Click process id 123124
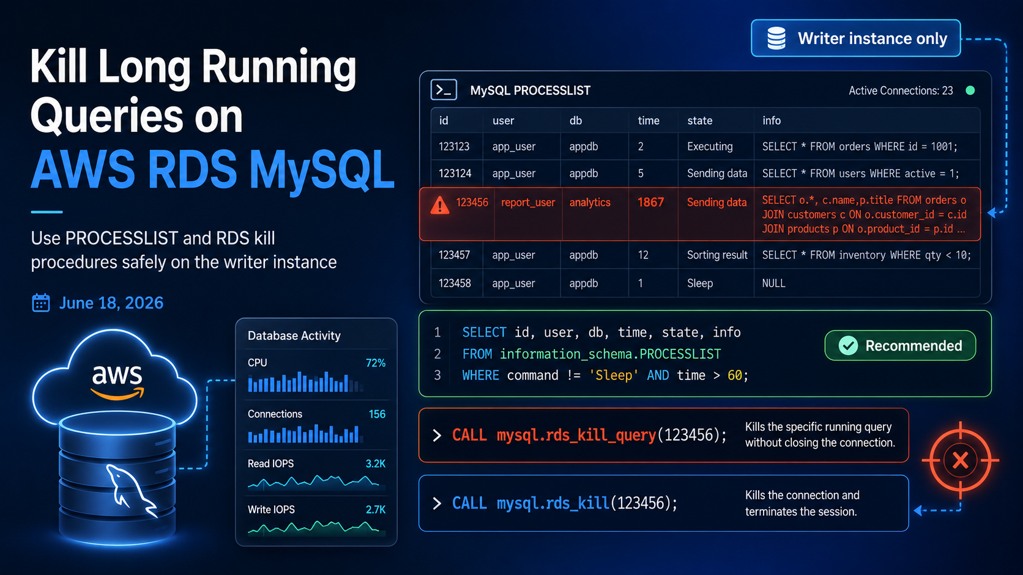 click(x=455, y=174)
